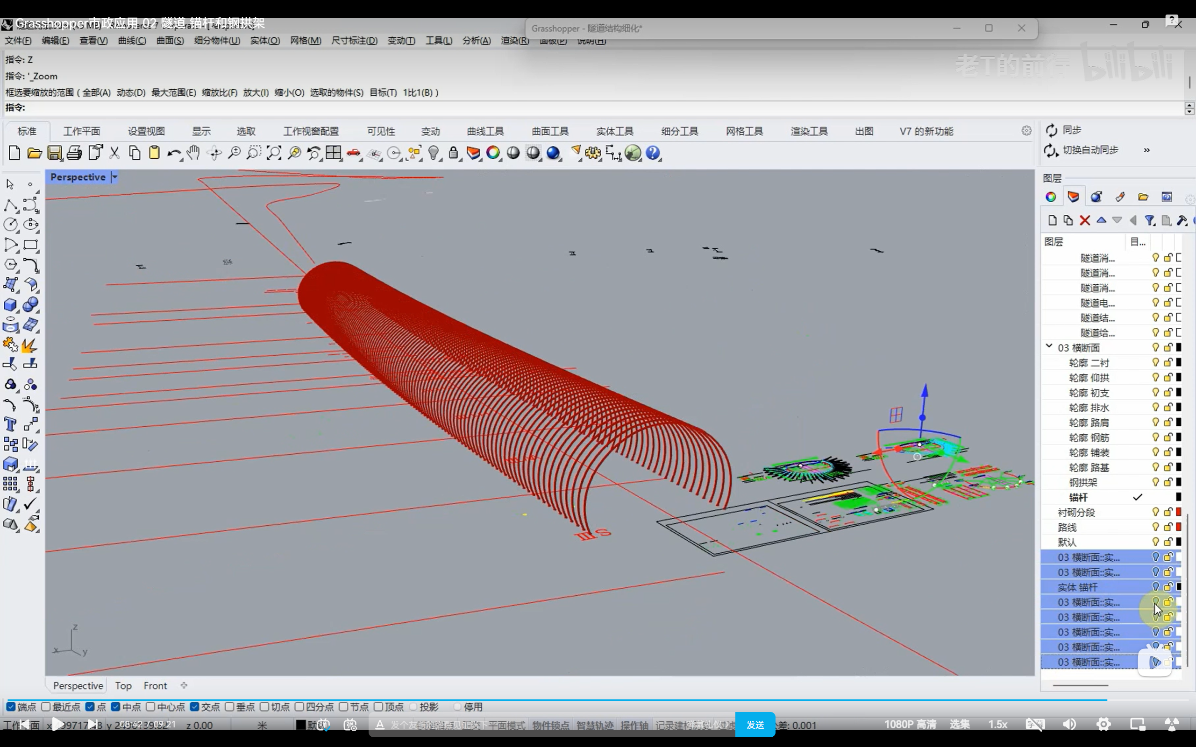This screenshot has width=1196, height=747.
Task: Open the four-viewport layout icon
Action: (x=334, y=153)
